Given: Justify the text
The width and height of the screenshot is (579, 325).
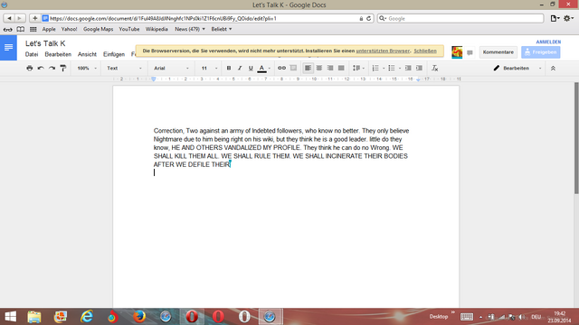Looking at the screenshot, I should coord(341,69).
